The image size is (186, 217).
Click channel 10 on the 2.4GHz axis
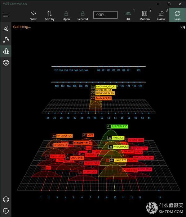[115, 197]
